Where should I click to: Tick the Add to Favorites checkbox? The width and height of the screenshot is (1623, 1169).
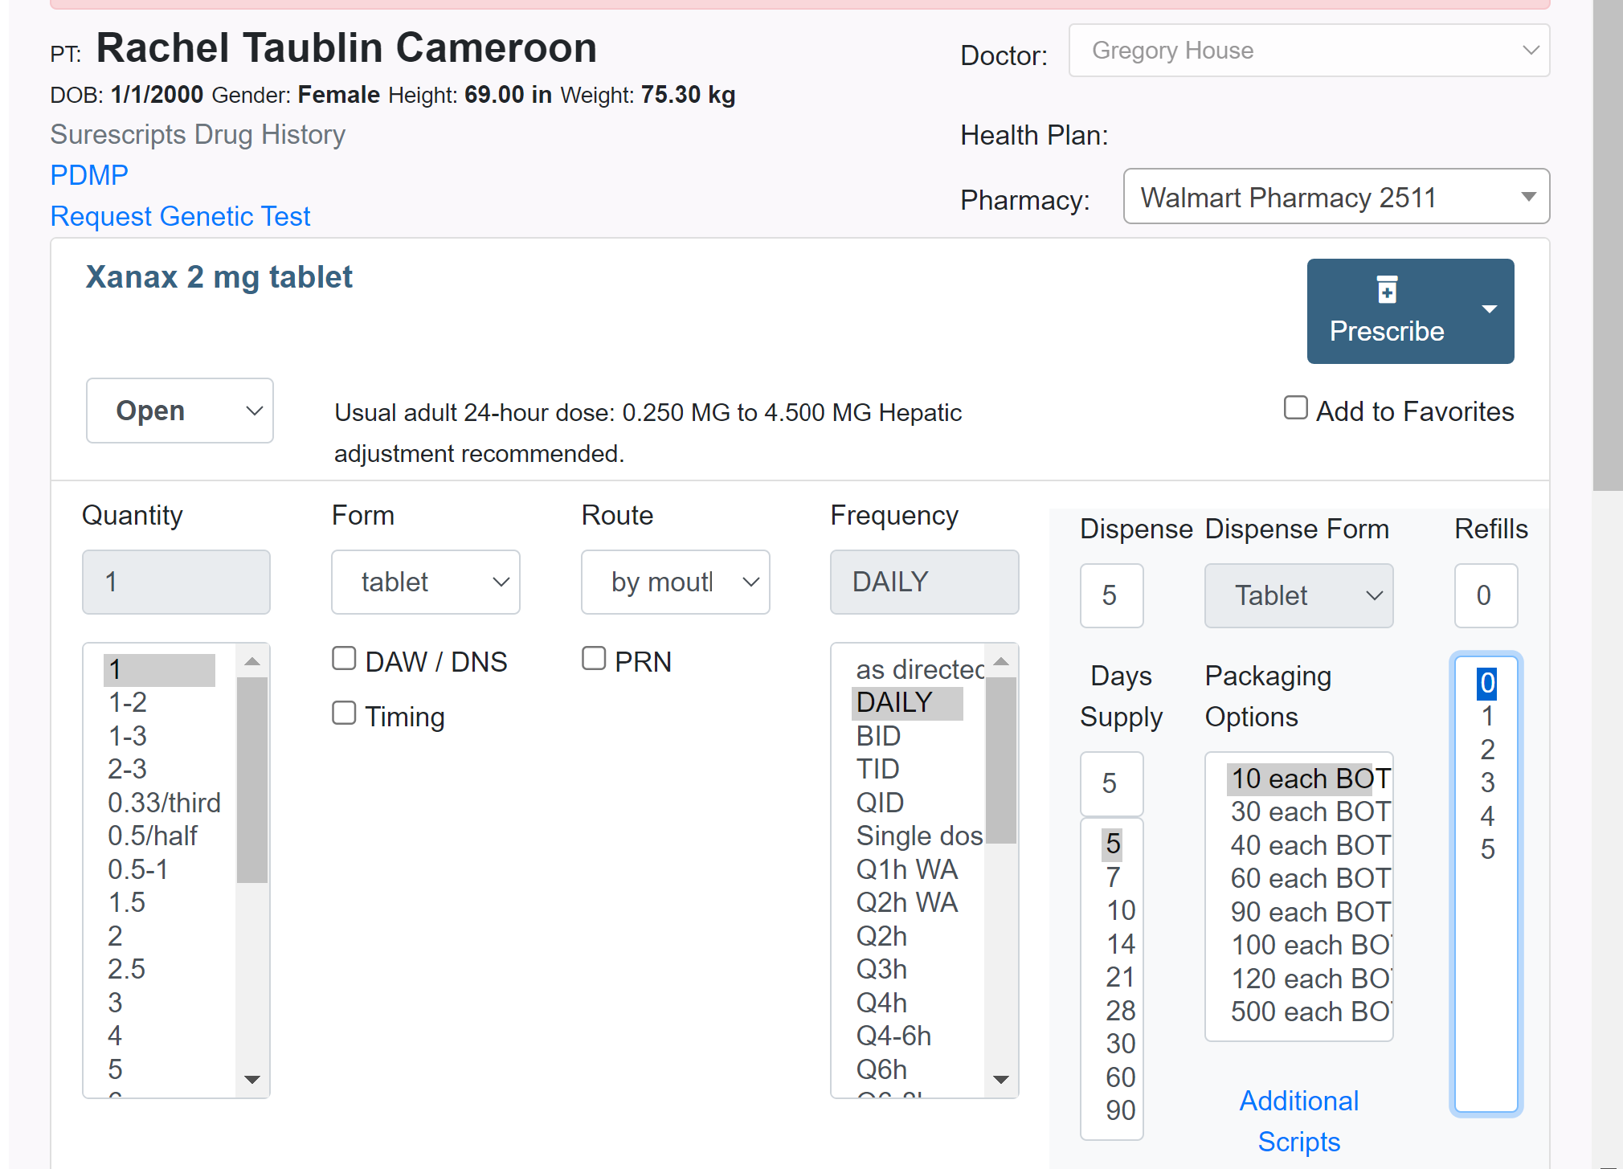(x=1295, y=408)
